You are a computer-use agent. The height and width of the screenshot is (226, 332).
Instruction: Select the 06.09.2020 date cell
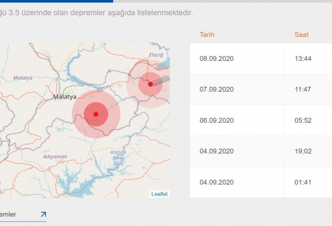[238, 121]
